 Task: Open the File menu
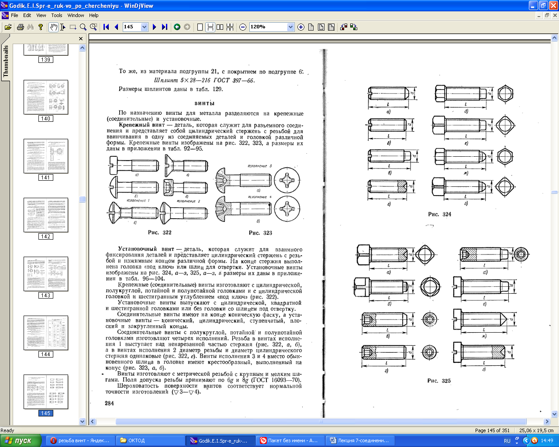coord(14,15)
